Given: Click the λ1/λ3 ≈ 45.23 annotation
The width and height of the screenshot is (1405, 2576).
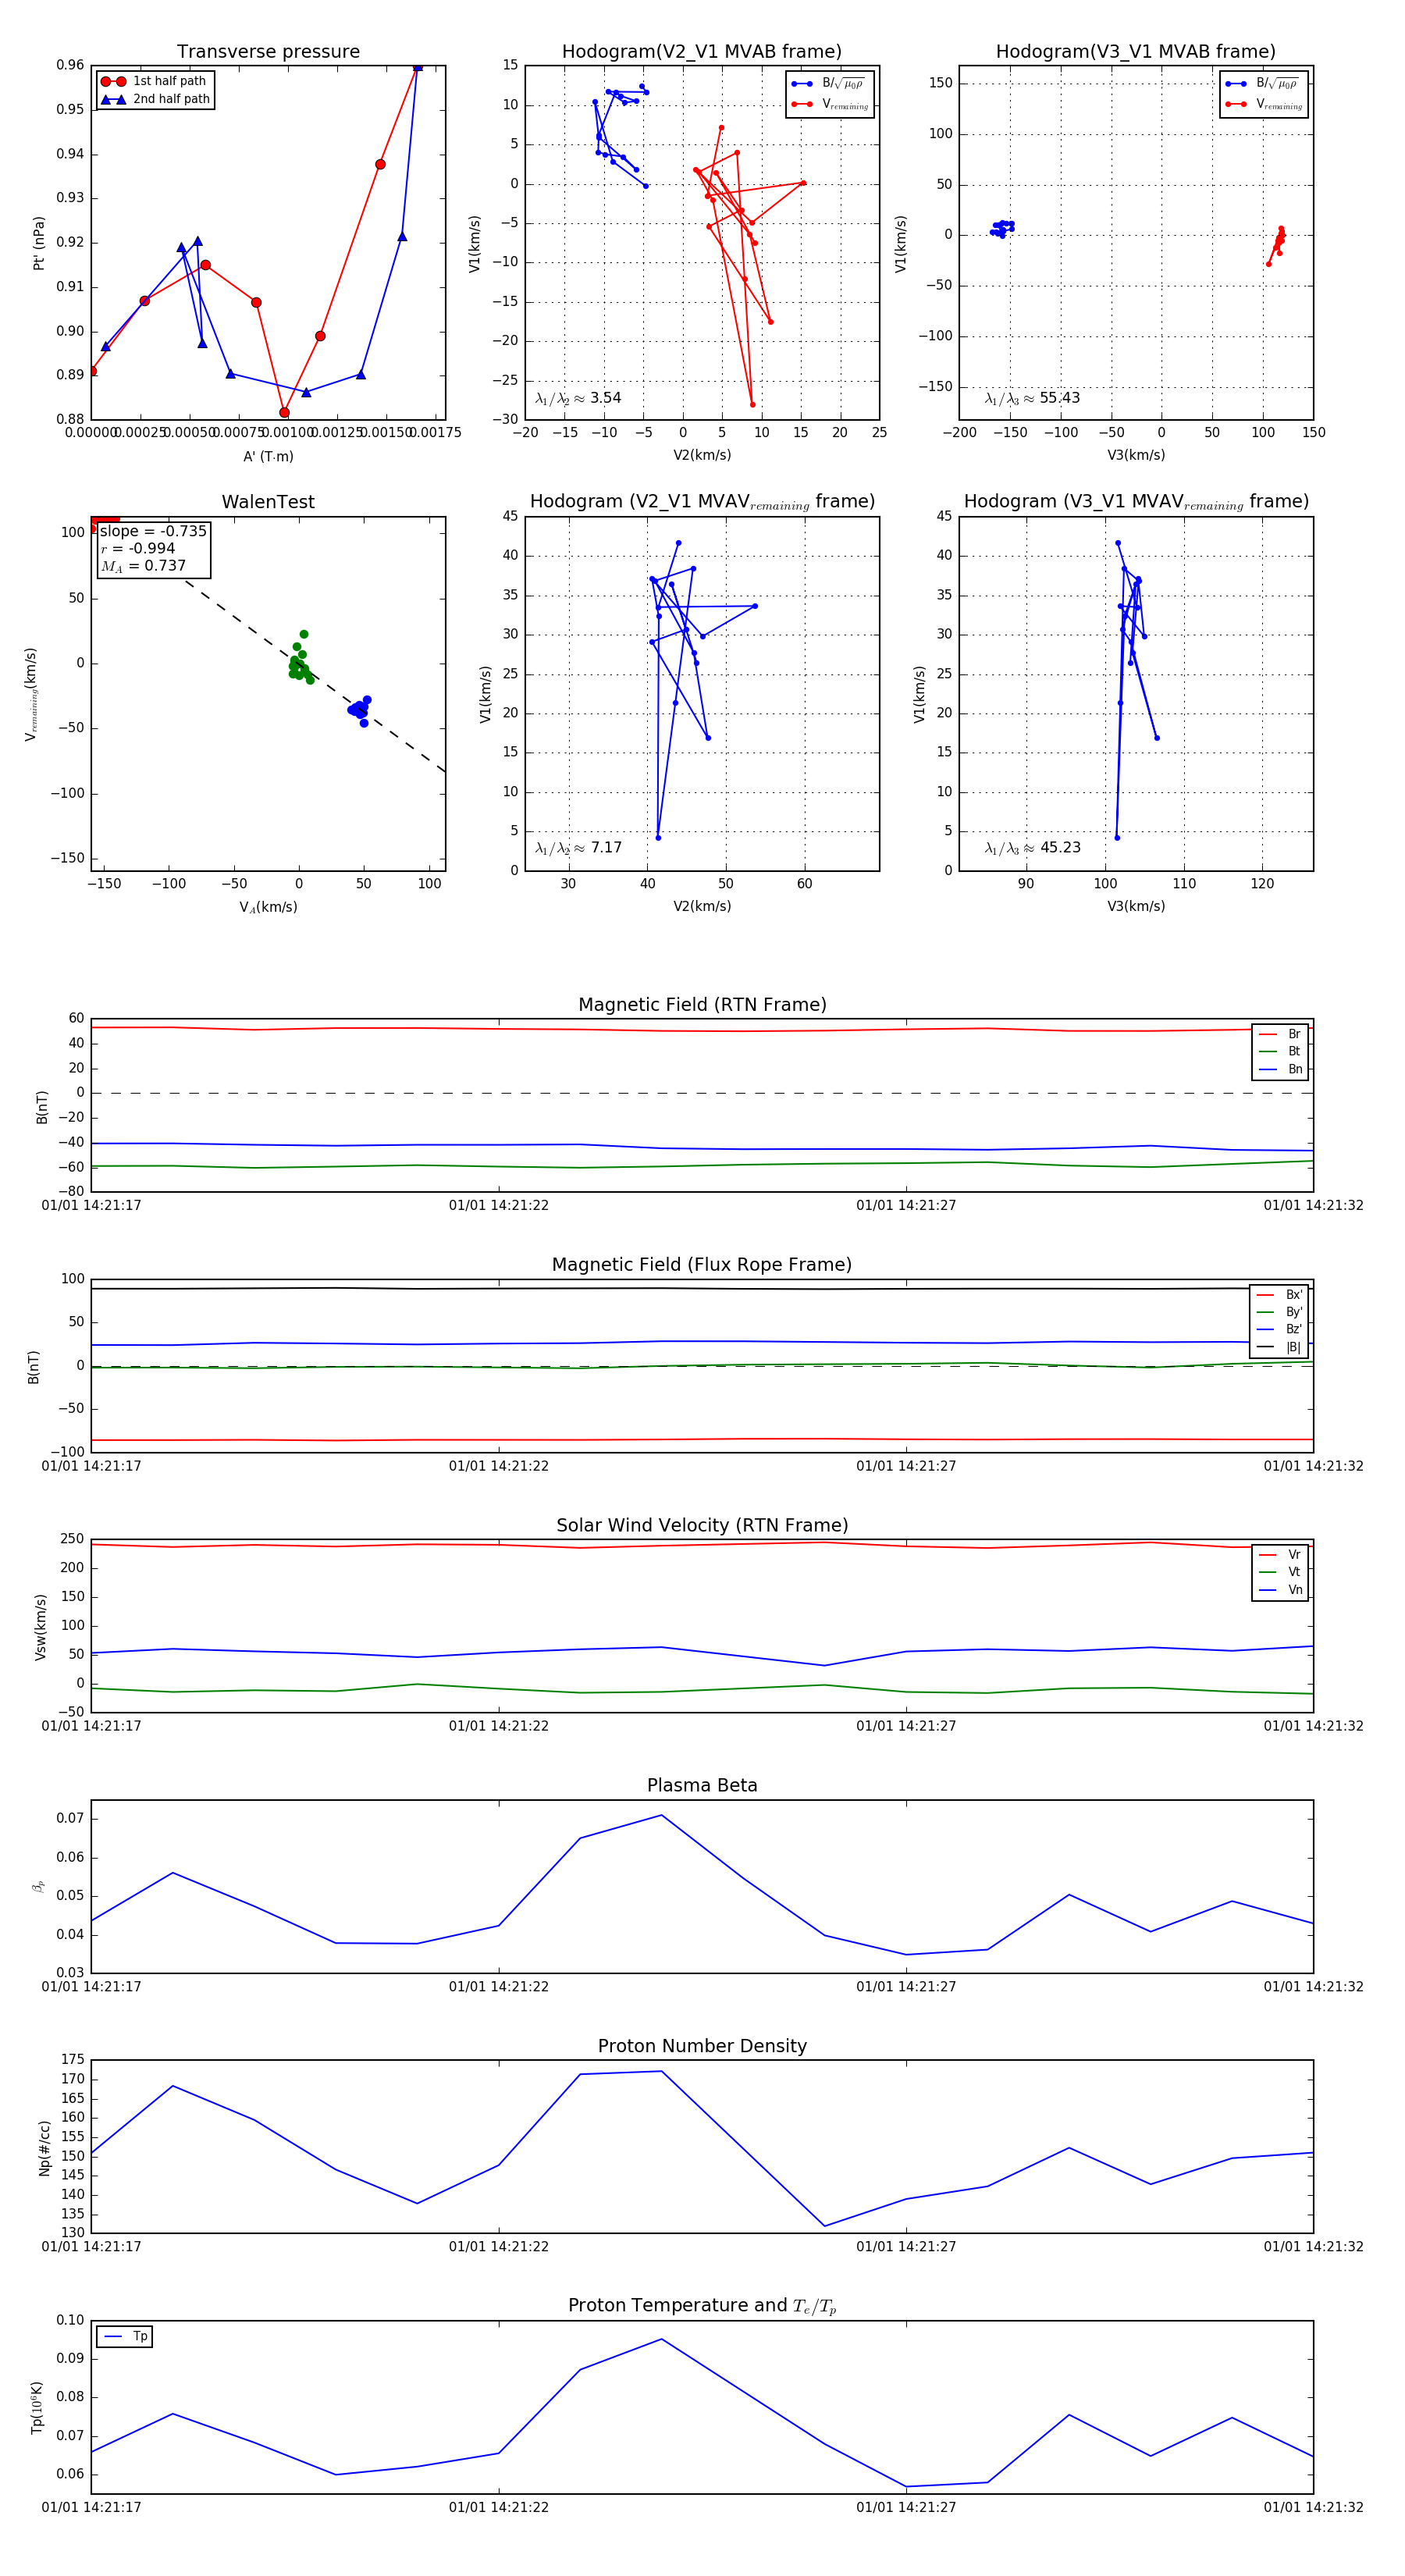Looking at the screenshot, I should pos(1032,848).
